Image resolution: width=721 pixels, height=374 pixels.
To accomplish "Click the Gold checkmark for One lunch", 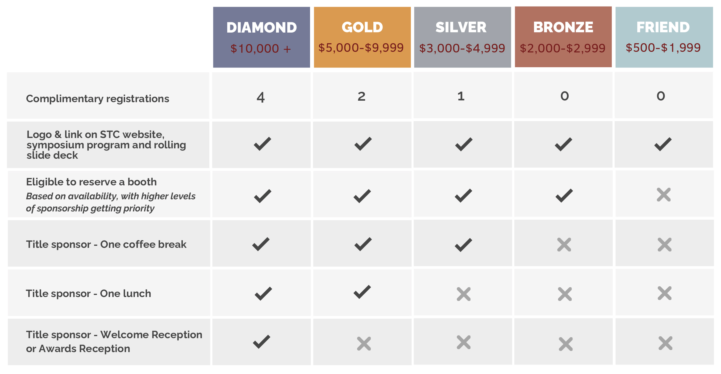I will [362, 292].
